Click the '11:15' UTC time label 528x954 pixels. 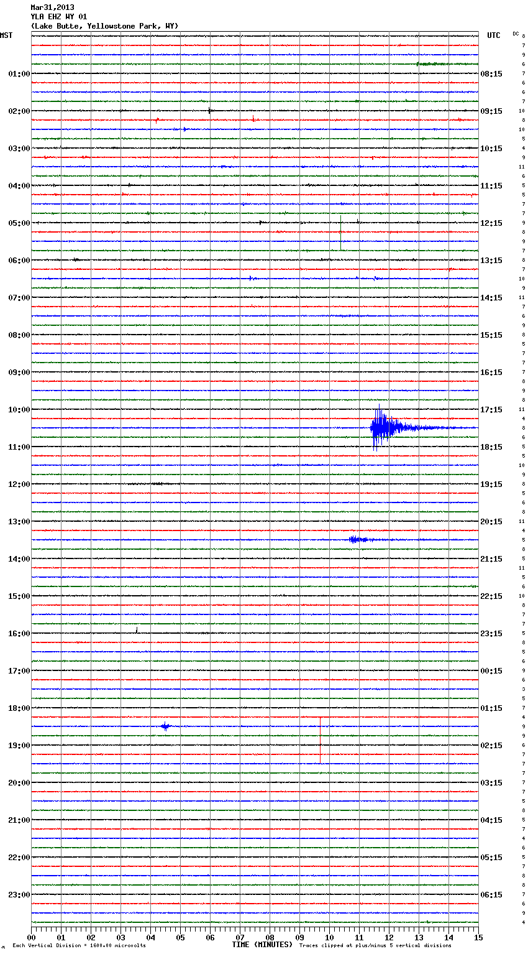491,186
